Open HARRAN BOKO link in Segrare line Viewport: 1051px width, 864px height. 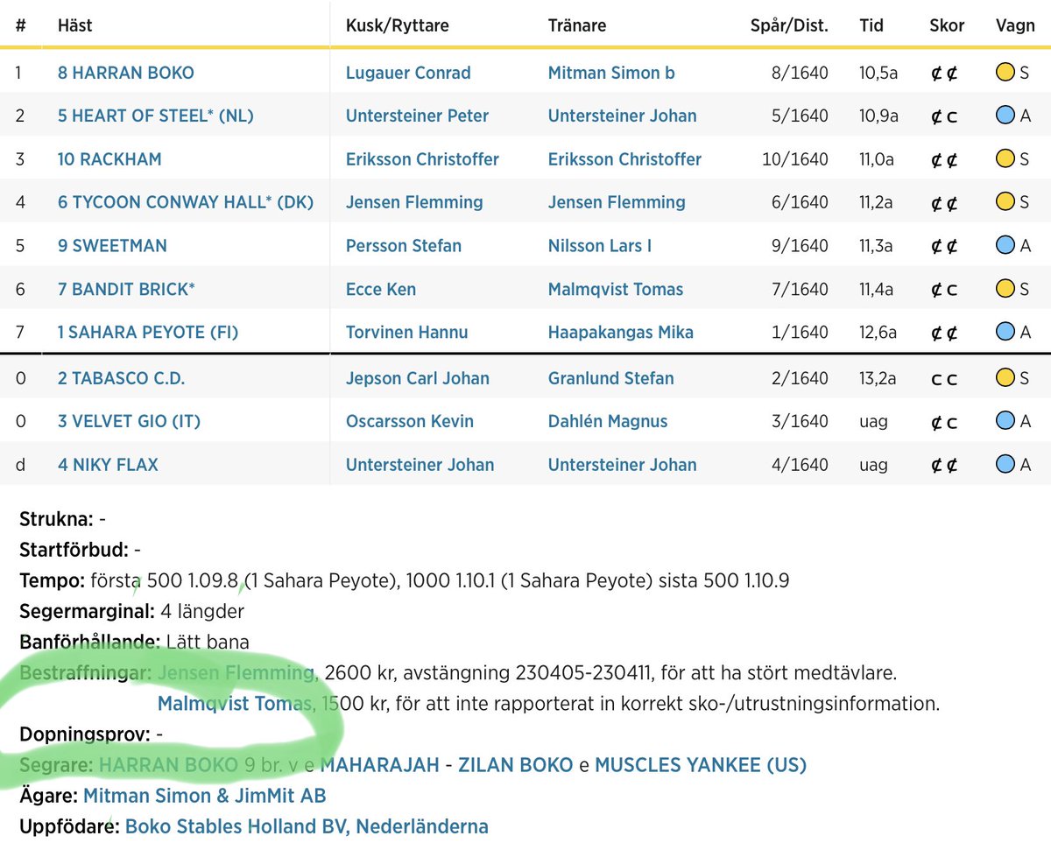pos(168,765)
